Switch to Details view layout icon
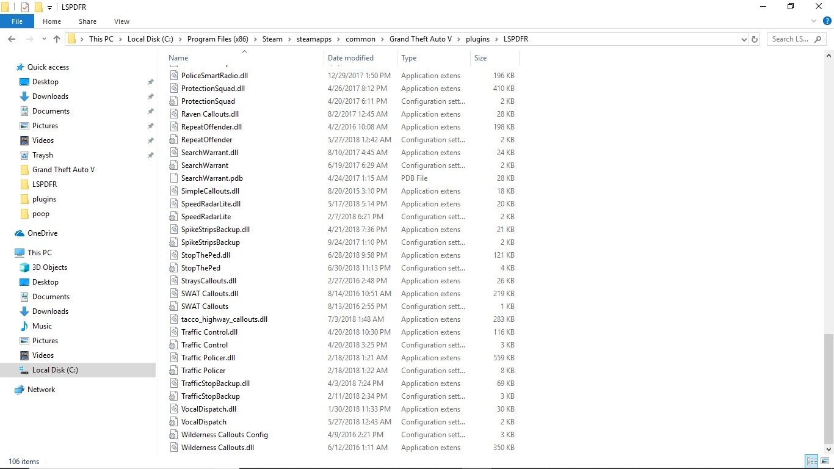This screenshot has height=469, width=834. click(811, 462)
